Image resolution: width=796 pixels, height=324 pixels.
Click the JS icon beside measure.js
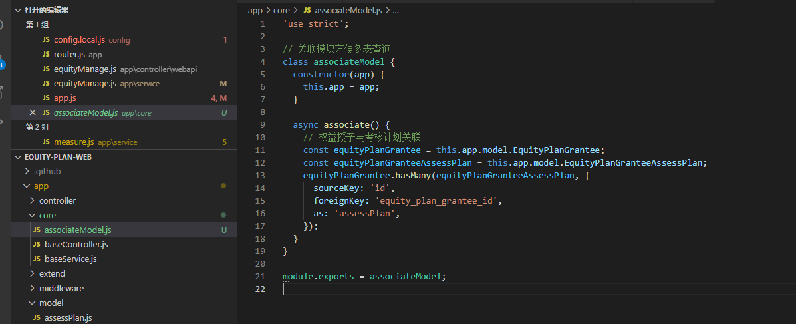coord(46,142)
